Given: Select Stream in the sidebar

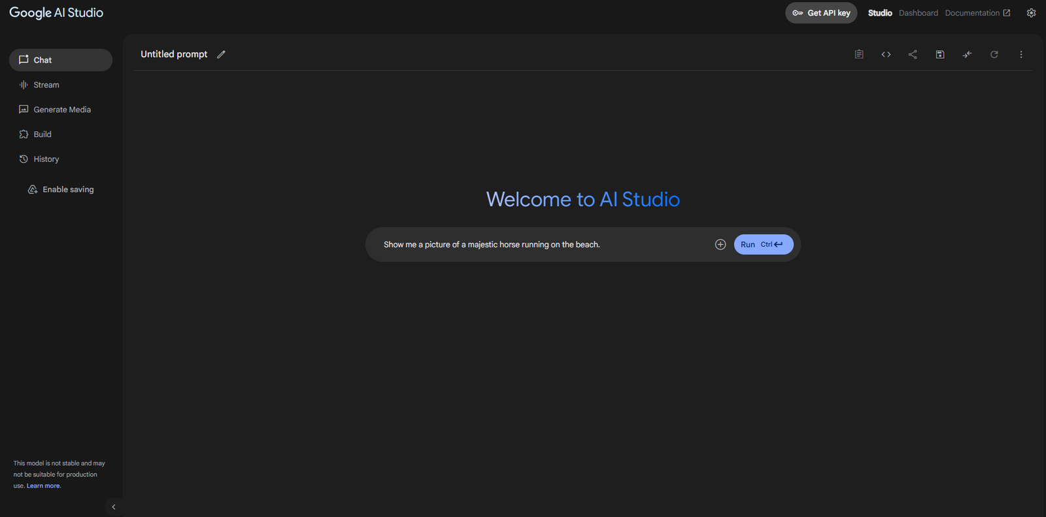Looking at the screenshot, I should (x=46, y=85).
